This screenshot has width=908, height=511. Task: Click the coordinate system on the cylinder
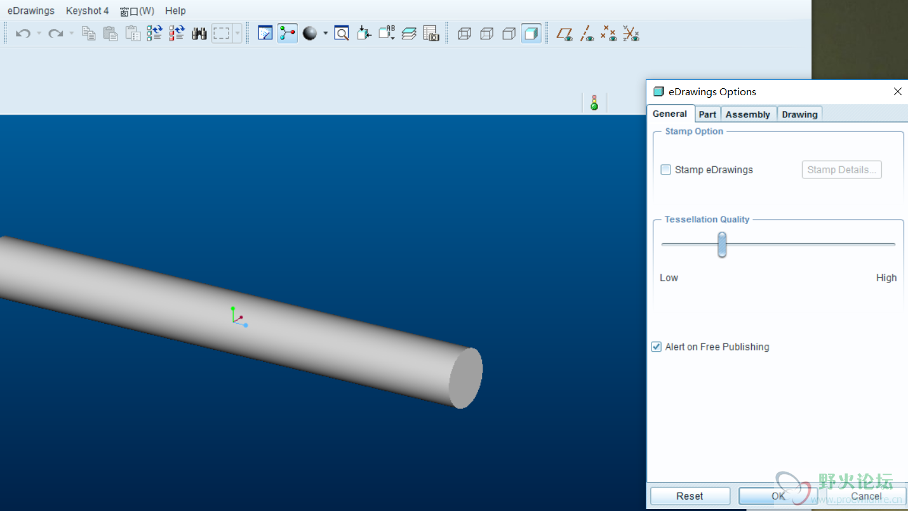pos(239,317)
